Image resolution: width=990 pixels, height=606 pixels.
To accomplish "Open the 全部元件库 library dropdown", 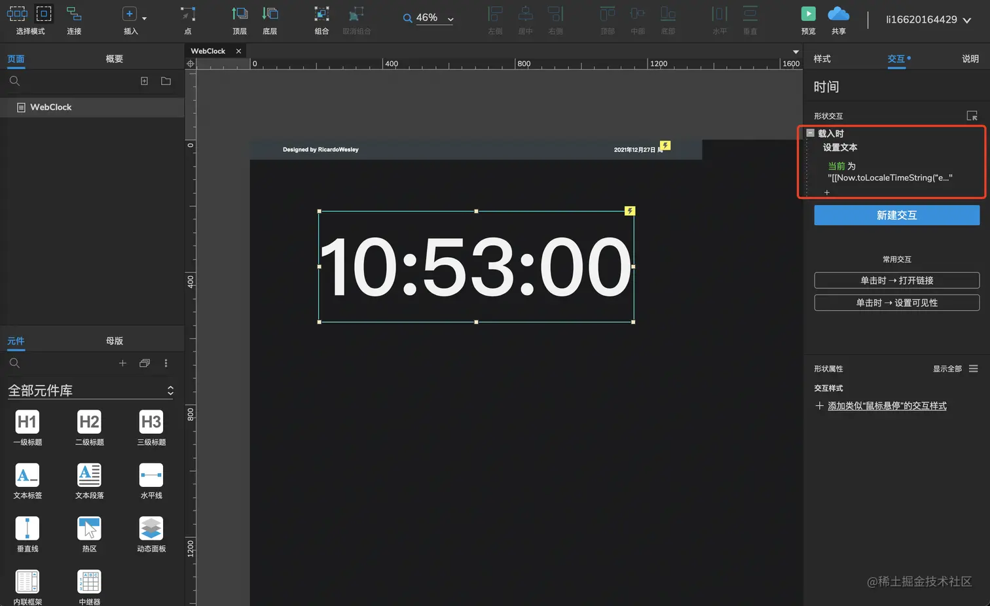I will [91, 391].
